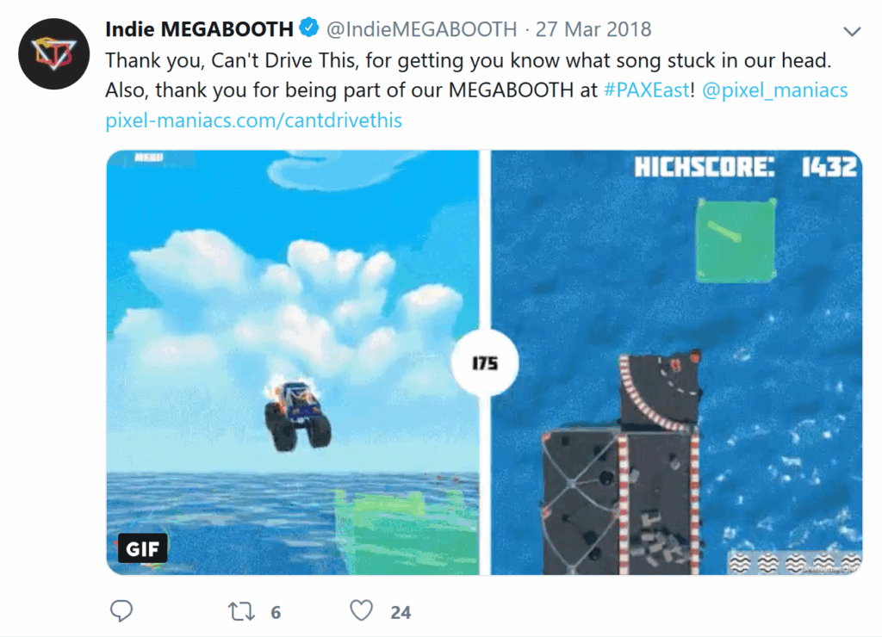View the like count of 24
This screenshot has height=637, width=882.
click(x=401, y=612)
